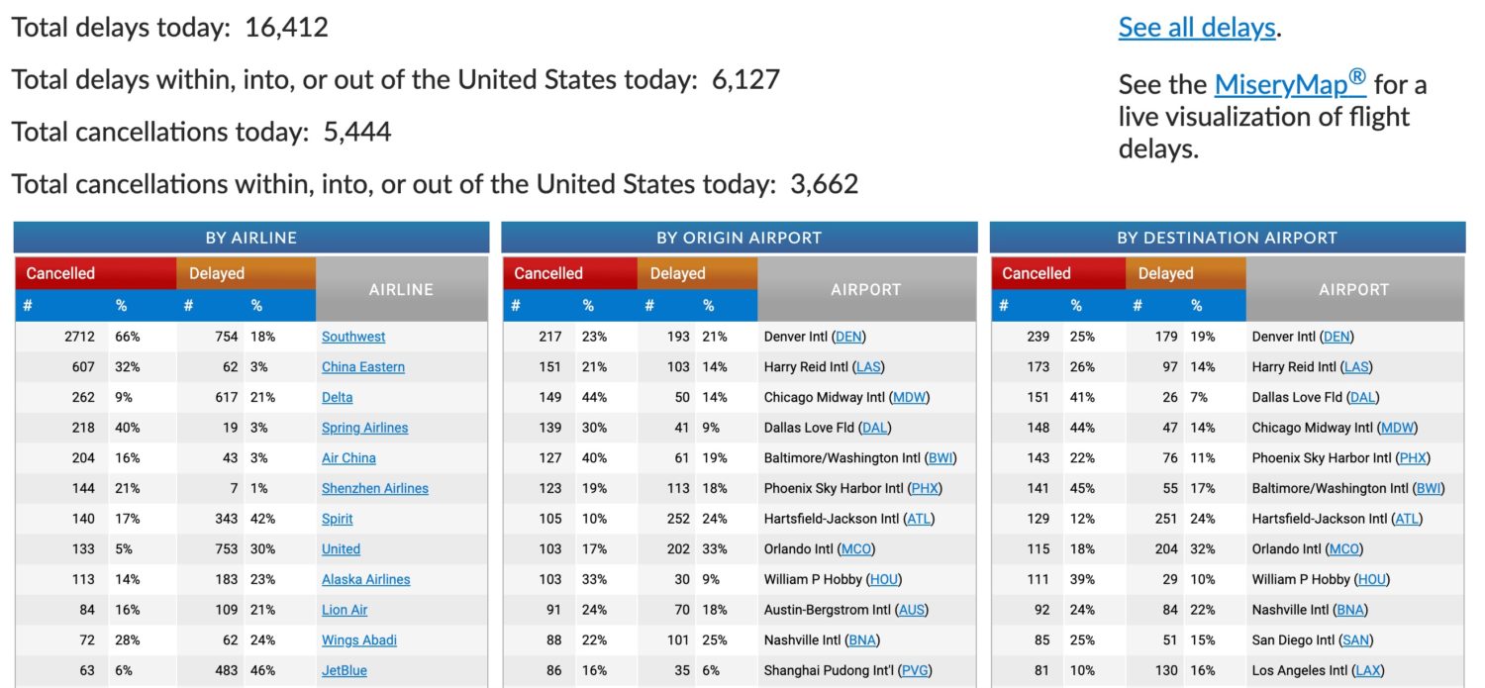Click Cancelled header in By Airline table
This screenshot has width=1485, height=688.
(x=61, y=273)
